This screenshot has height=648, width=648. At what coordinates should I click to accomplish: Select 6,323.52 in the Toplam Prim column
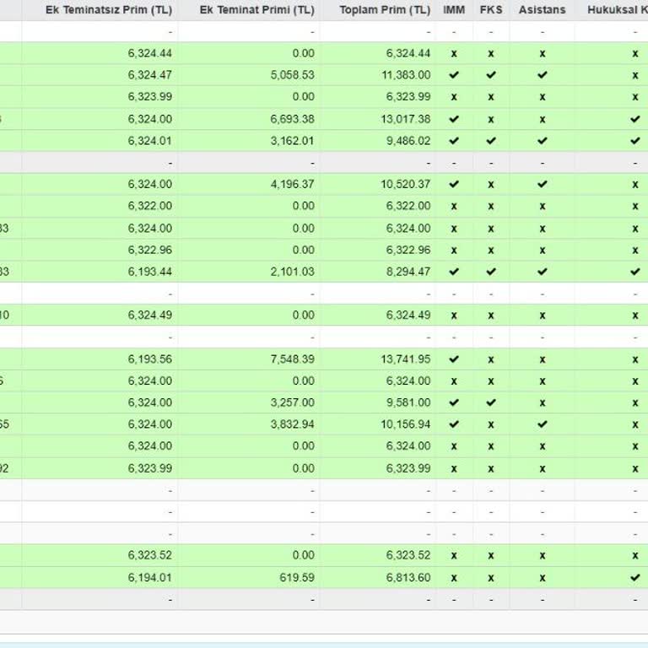(x=408, y=555)
